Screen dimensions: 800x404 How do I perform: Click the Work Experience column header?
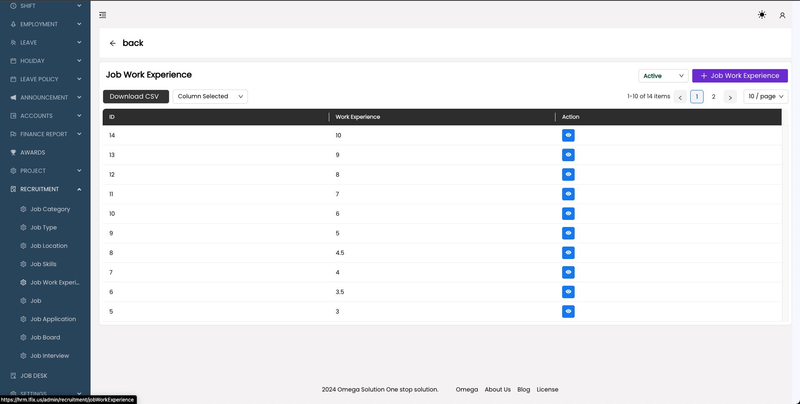[x=442, y=117]
